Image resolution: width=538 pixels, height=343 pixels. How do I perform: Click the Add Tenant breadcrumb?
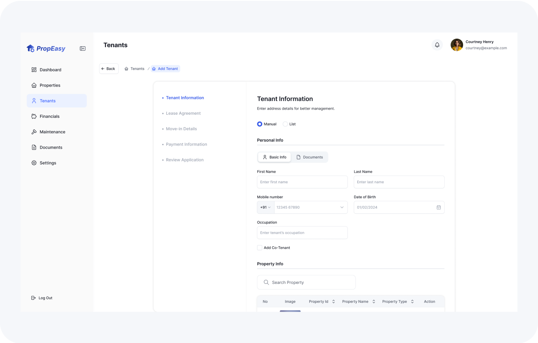coord(165,69)
